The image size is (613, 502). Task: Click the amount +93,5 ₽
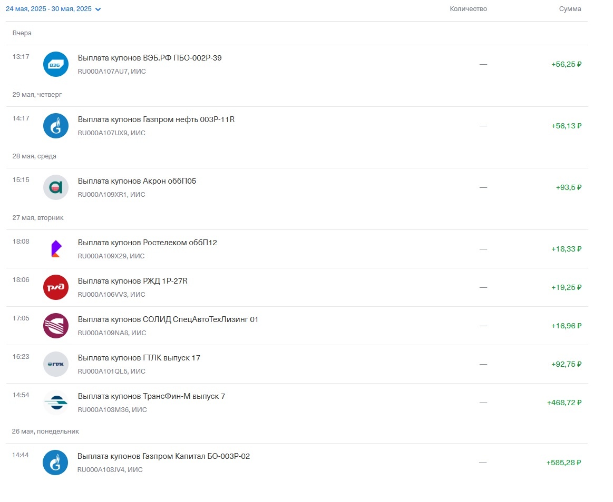pos(569,188)
